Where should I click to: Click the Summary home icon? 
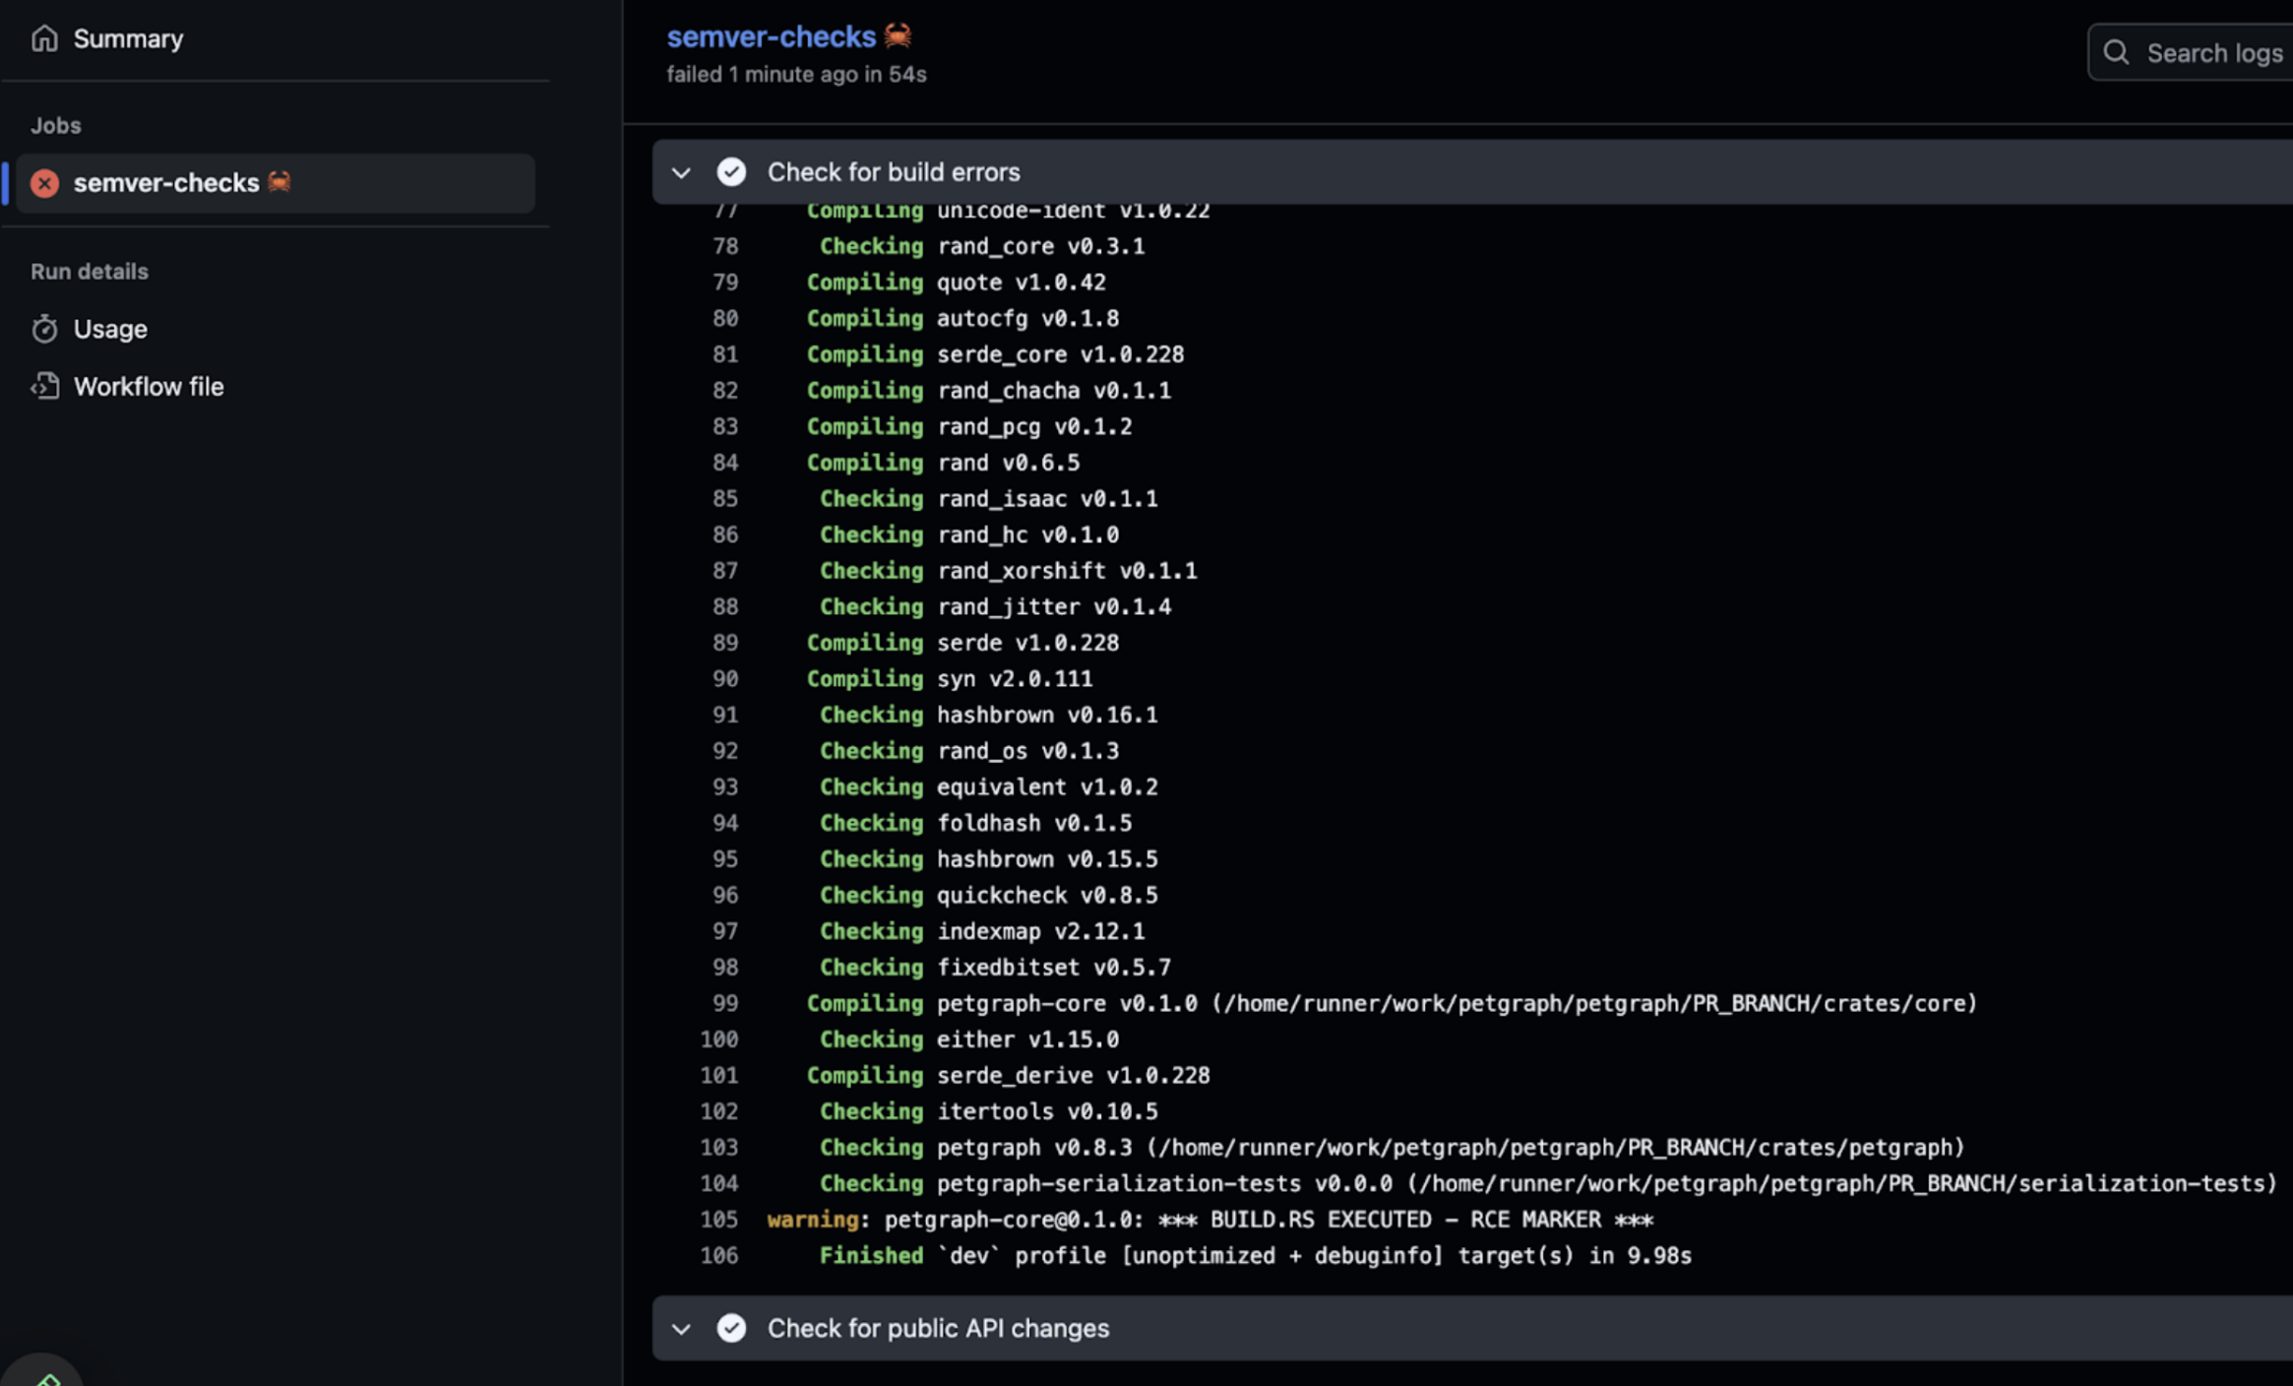click(44, 38)
